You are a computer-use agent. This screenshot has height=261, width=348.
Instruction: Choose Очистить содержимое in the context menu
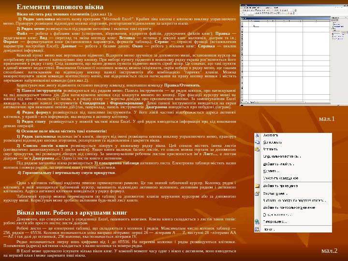280,178
